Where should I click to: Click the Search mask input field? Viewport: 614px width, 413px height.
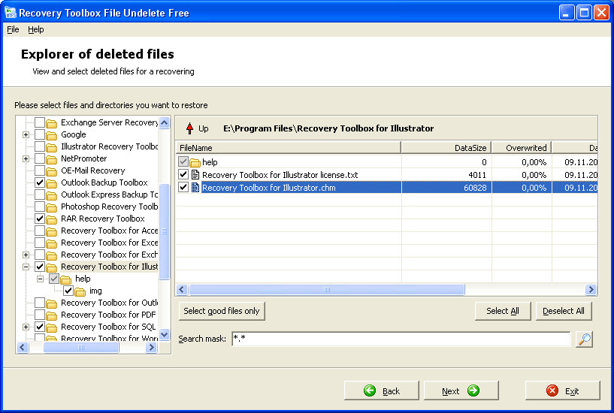click(401, 339)
